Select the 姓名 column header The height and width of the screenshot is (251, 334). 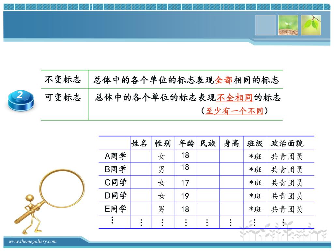point(139,143)
